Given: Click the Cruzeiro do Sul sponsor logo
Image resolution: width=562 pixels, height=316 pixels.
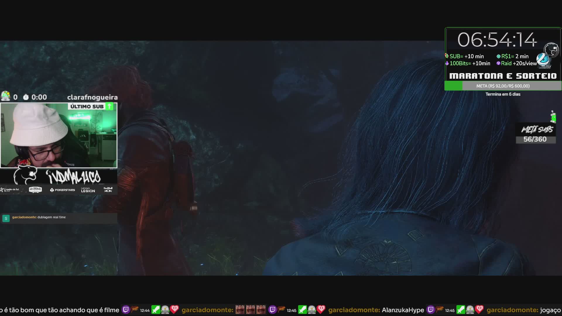Looking at the screenshot, I should tap(10, 190).
